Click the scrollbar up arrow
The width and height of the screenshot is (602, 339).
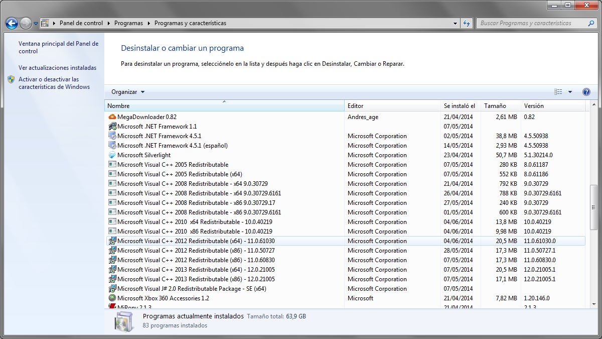pyautogui.click(x=594, y=105)
